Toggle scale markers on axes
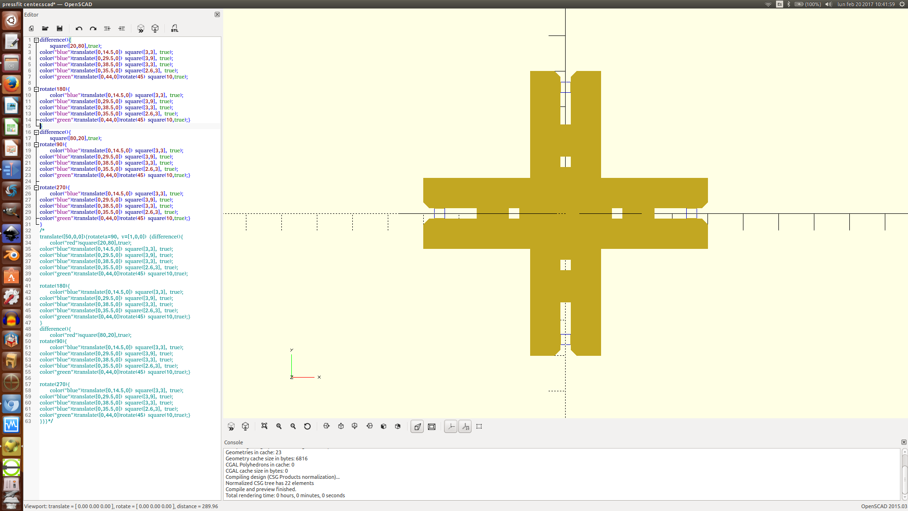The width and height of the screenshot is (908, 511). (465, 427)
